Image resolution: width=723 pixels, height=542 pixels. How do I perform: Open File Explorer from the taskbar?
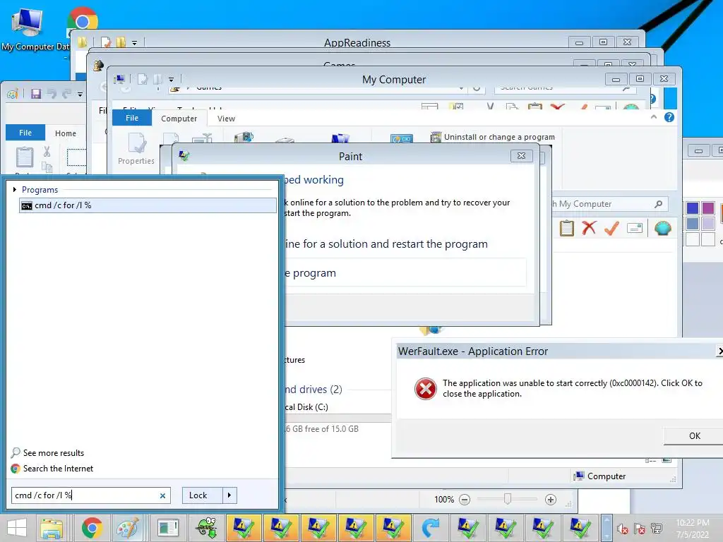click(52, 528)
